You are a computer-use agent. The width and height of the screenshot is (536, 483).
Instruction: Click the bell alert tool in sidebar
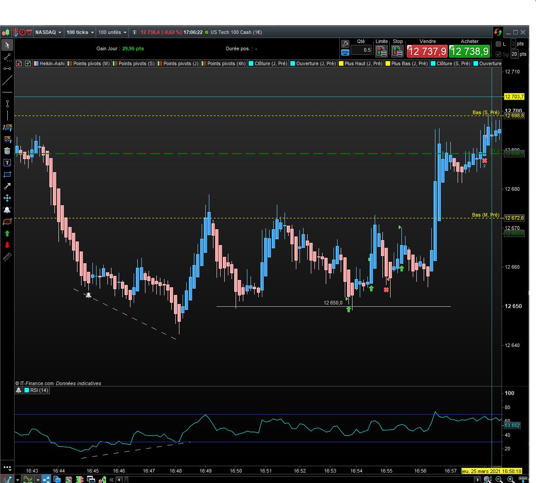tap(7, 209)
